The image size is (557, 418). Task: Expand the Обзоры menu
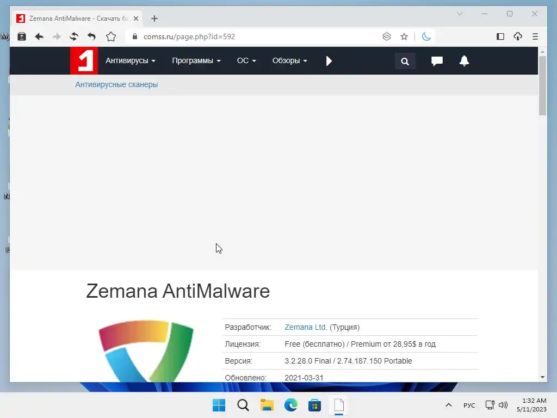click(289, 61)
